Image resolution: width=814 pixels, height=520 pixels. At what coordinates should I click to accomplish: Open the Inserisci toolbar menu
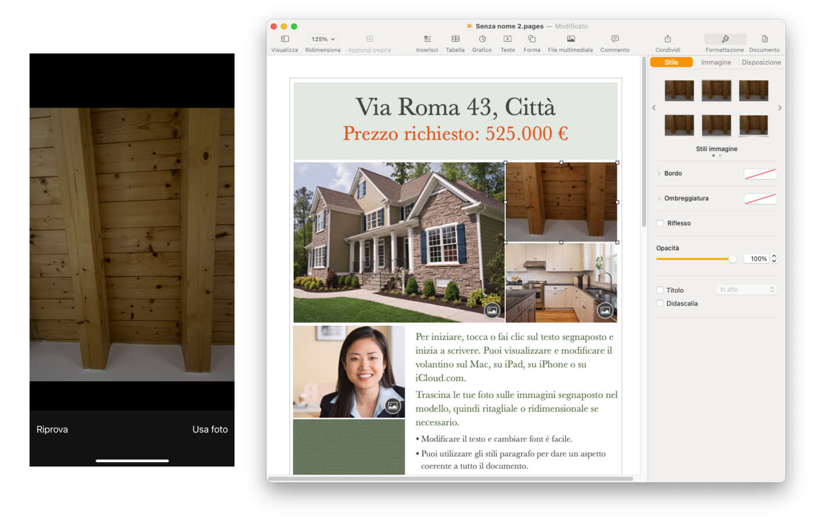click(427, 39)
